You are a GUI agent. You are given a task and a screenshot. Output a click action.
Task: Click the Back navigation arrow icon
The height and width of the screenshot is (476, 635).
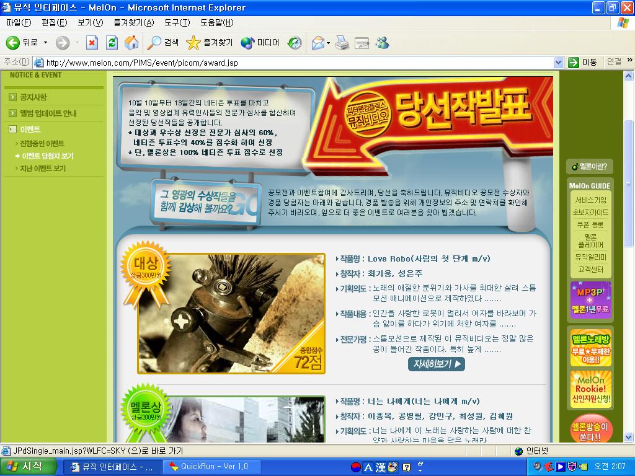click(12, 43)
